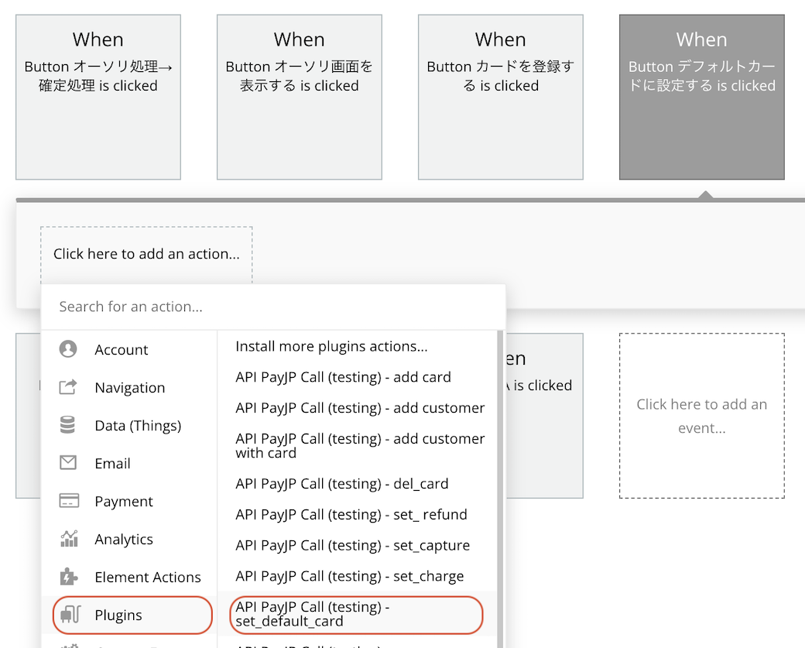
Task: Select the Plugins category label
Action: click(x=118, y=615)
